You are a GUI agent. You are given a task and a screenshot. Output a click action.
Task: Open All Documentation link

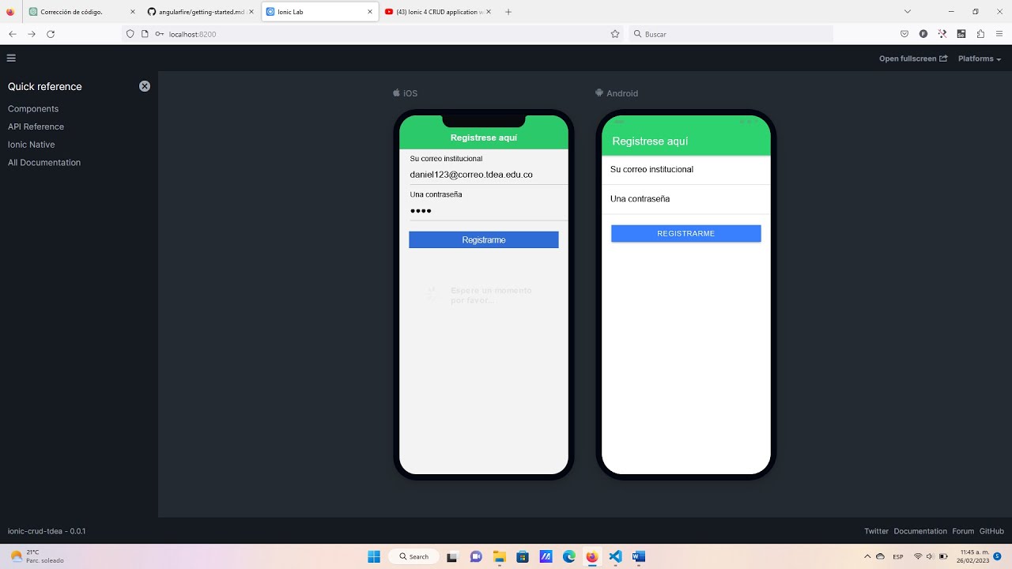44,163
